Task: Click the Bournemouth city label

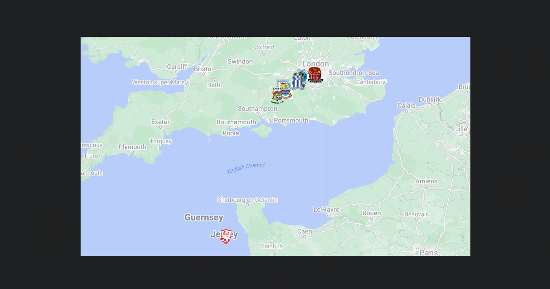Action: point(236,122)
